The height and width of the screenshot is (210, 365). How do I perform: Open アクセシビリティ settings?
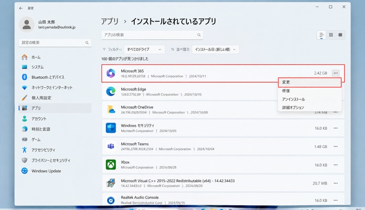click(x=55, y=150)
